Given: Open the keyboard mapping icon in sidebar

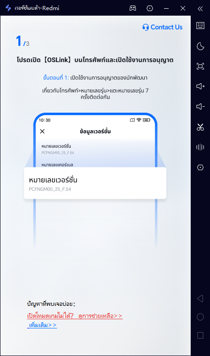Looking at the screenshot, I should click(200, 25).
